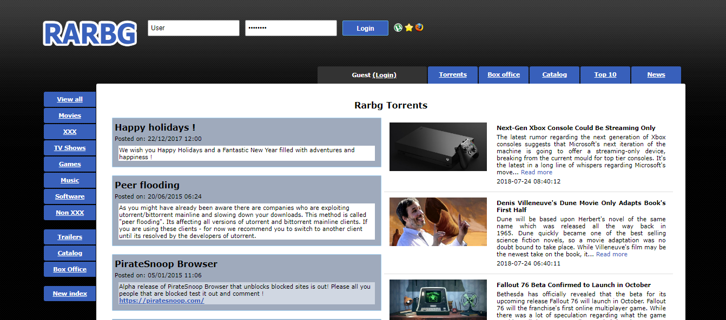Open the Dune movie article thumbnail
Image resolution: width=726 pixels, height=320 pixels.
coord(438,222)
